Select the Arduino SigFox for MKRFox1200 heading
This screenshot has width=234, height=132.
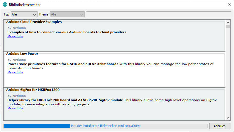(x=35, y=89)
